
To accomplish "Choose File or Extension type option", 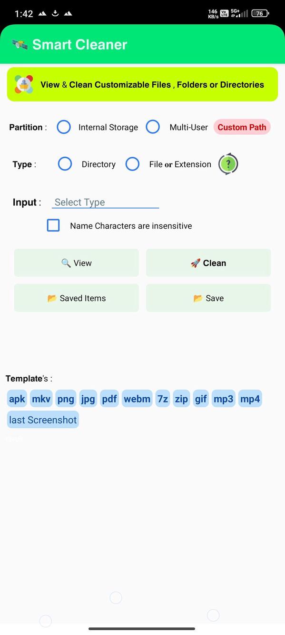I will point(132,164).
